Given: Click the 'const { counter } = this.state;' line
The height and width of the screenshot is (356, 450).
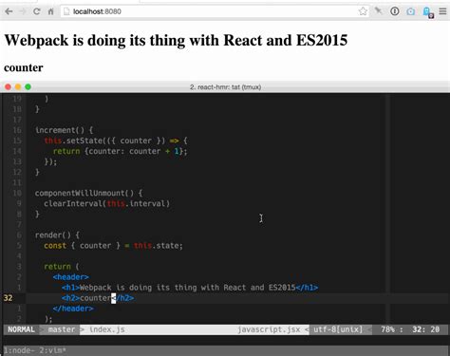Looking at the screenshot, I should point(113,246).
